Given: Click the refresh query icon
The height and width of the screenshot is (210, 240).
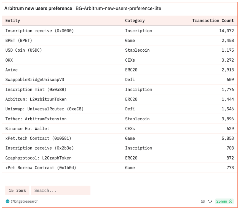Looking at the screenshot, I should coord(210,201).
